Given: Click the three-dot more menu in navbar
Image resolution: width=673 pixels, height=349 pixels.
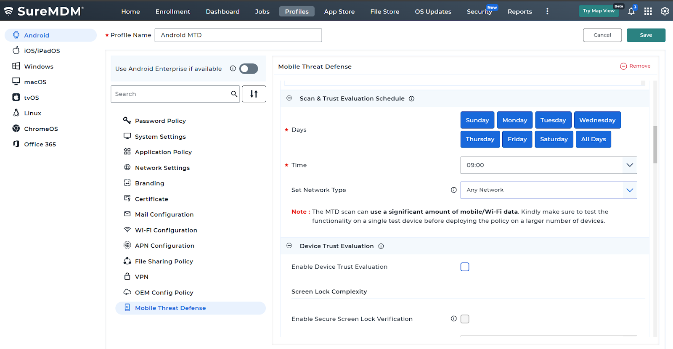Looking at the screenshot, I should click(x=547, y=12).
